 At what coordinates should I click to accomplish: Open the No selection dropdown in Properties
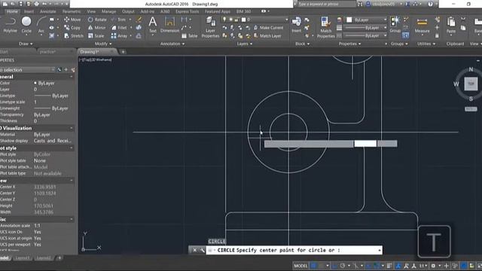[x=27, y=70]
